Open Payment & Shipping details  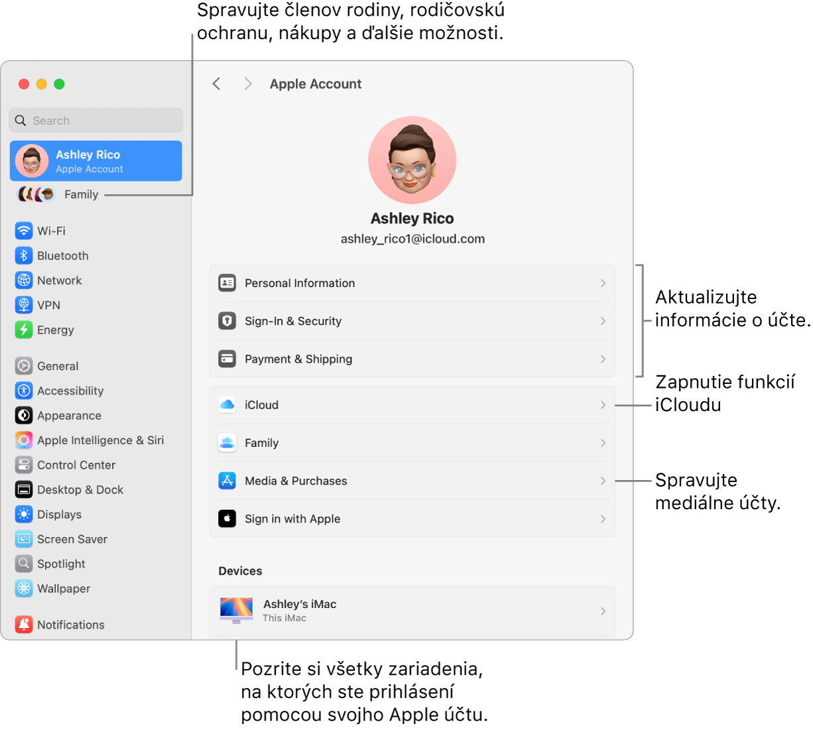coord(412,359)
